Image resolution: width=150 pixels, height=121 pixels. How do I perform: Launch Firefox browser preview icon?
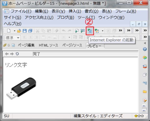click(x=97, y=31)
